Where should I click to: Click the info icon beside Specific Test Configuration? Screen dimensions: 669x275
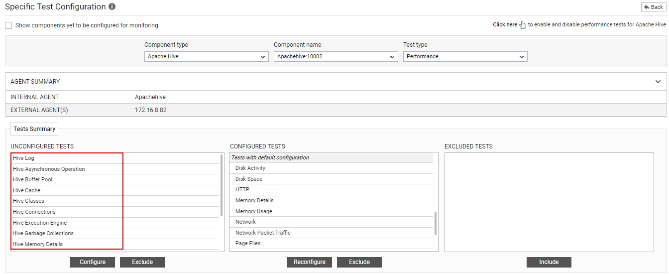point(112,7)
